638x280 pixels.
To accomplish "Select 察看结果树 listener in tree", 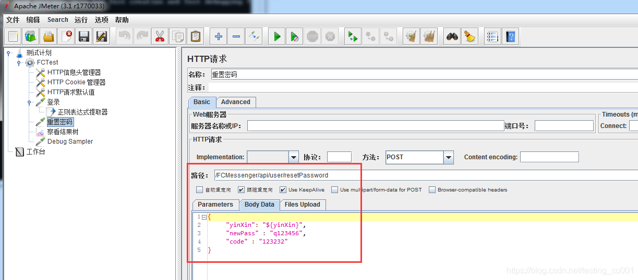I will pos(63,132).
